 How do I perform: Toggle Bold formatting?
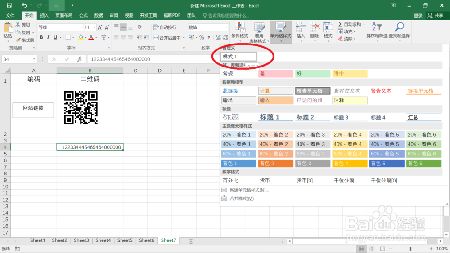point(41,37)
